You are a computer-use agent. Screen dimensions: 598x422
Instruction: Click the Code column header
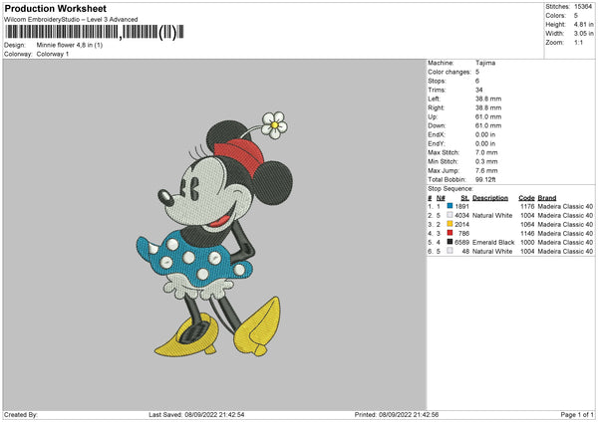(x=527, y=197)
